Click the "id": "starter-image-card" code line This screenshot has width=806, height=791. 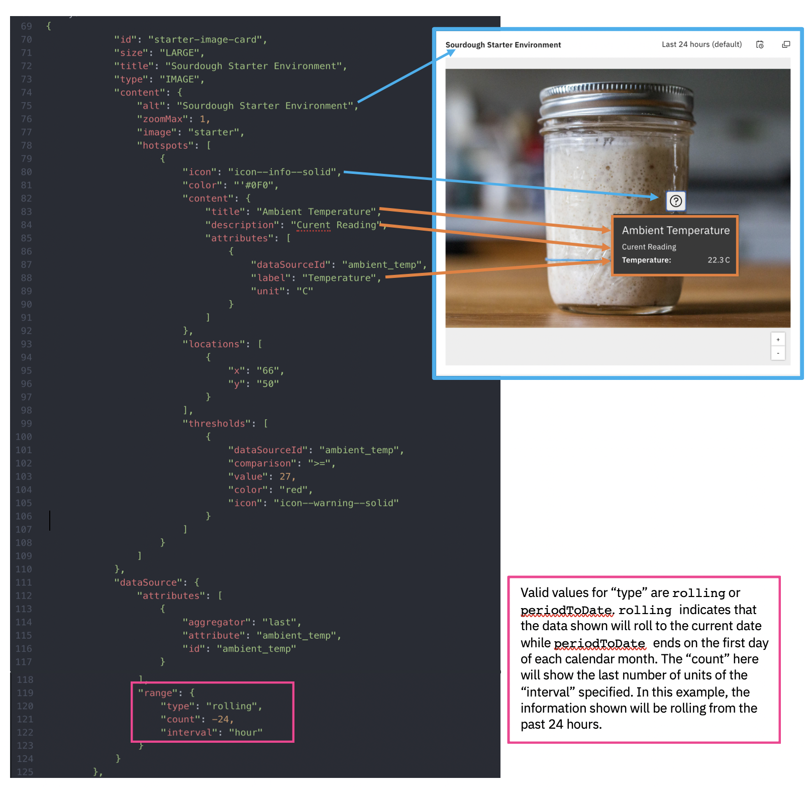(190, 40)
